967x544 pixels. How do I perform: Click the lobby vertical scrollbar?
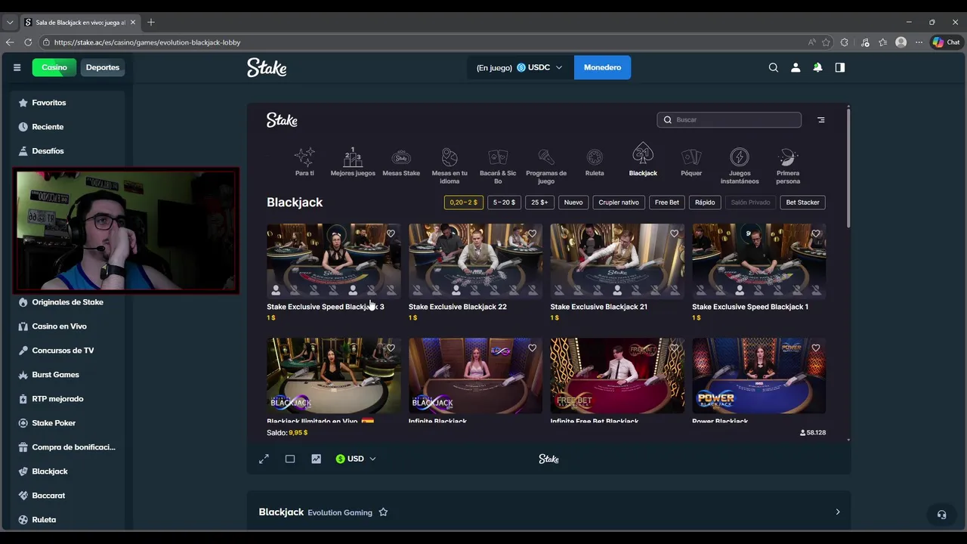tap(848, 168)
